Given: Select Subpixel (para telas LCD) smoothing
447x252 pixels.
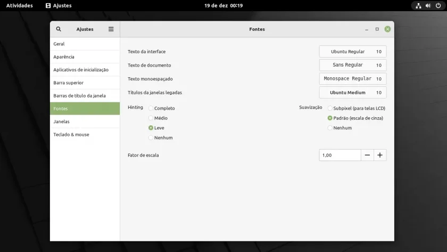Looking at the screenshot, I should 357,108.
